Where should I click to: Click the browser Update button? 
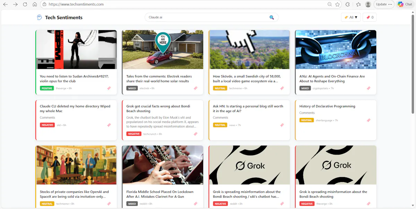click(384, 4)
